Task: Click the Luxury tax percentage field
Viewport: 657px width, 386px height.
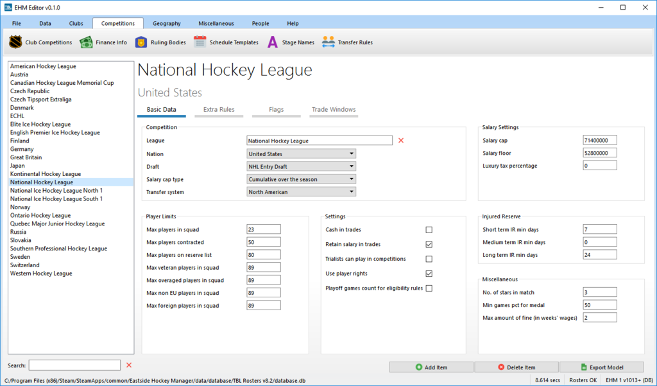Action: click(600, 165)
